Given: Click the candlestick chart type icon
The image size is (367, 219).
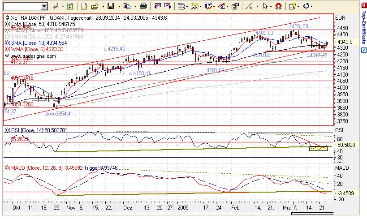Looking at the screenshot, I should coord(208,6).
